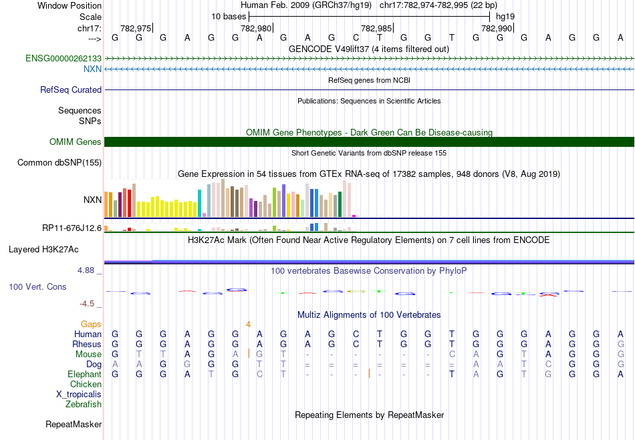Click the 782,985 position marker on ruler
The height and width of the screenshot is (440, 635).
tap(376, 28)
